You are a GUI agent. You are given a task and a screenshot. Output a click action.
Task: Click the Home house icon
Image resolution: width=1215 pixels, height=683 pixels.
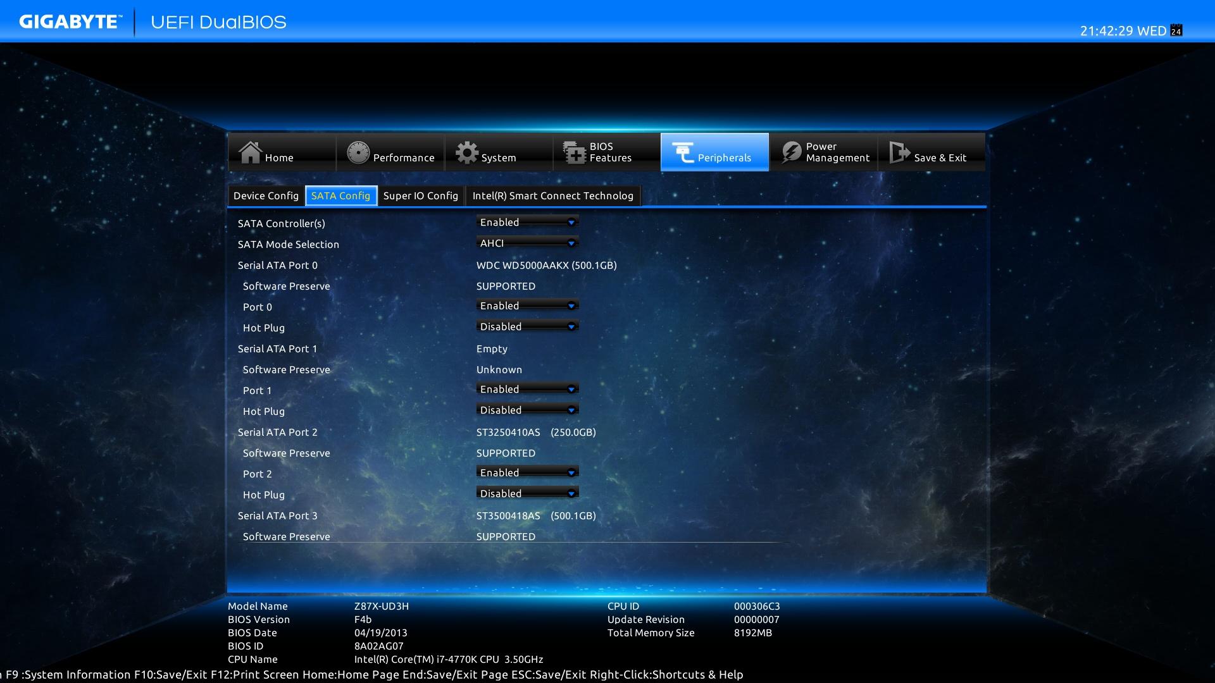(250, 152)
